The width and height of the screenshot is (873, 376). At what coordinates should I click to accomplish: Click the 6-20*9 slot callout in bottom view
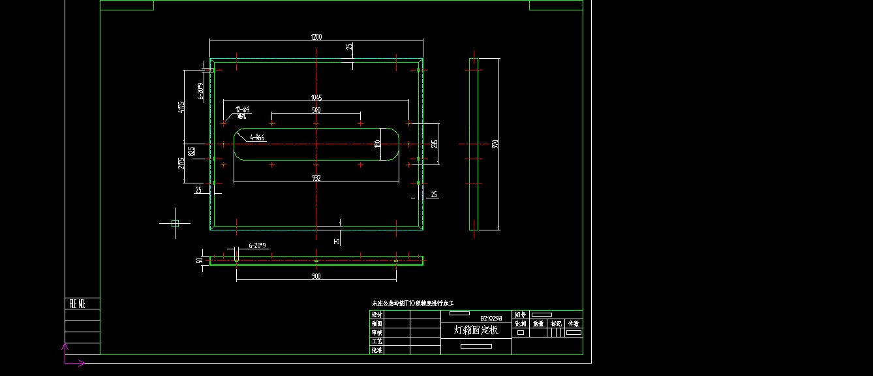tap(257, 246)
